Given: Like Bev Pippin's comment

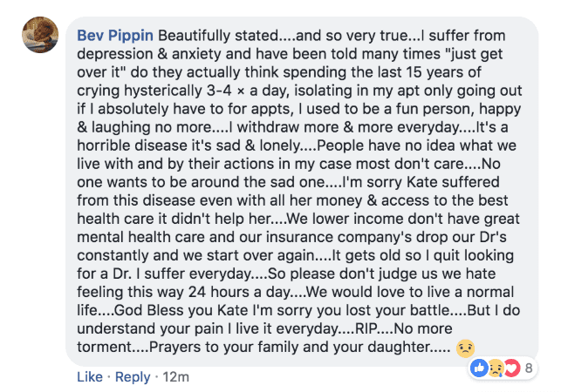Looking at the screenshot, I should (x=90, y=376).
